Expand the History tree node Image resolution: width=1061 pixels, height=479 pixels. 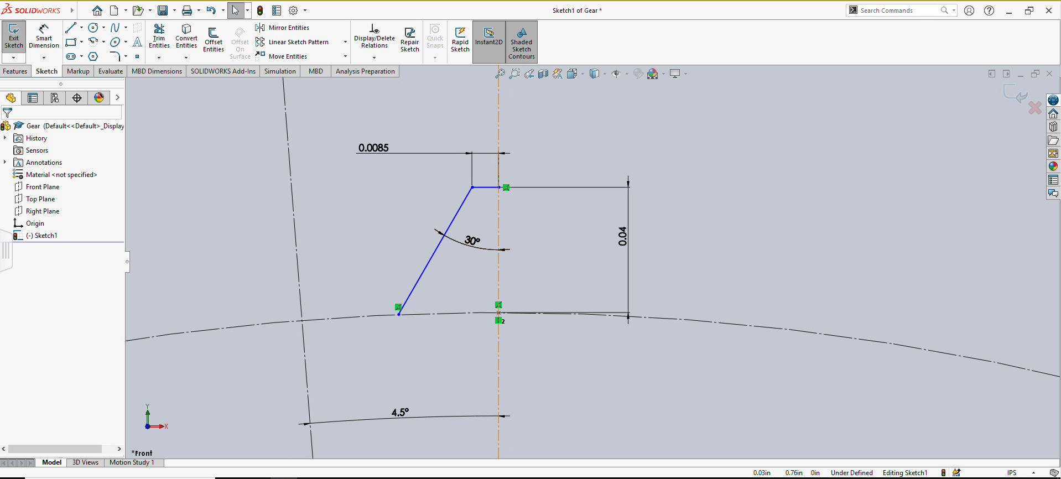5,138
